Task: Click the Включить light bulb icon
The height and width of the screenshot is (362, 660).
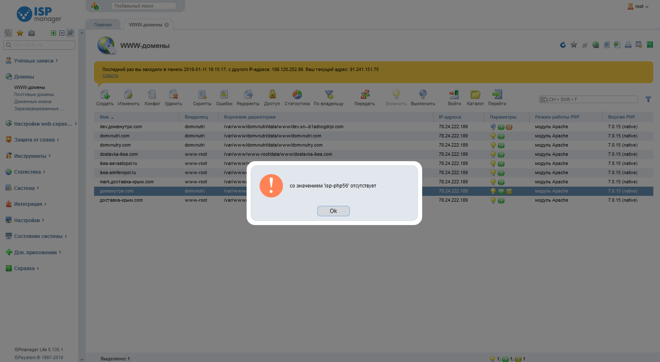Action: pyautogui.click(x=396, y=94)
